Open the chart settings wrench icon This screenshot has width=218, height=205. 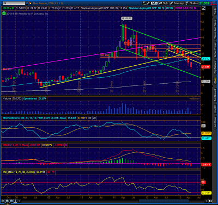coord(148,3)
